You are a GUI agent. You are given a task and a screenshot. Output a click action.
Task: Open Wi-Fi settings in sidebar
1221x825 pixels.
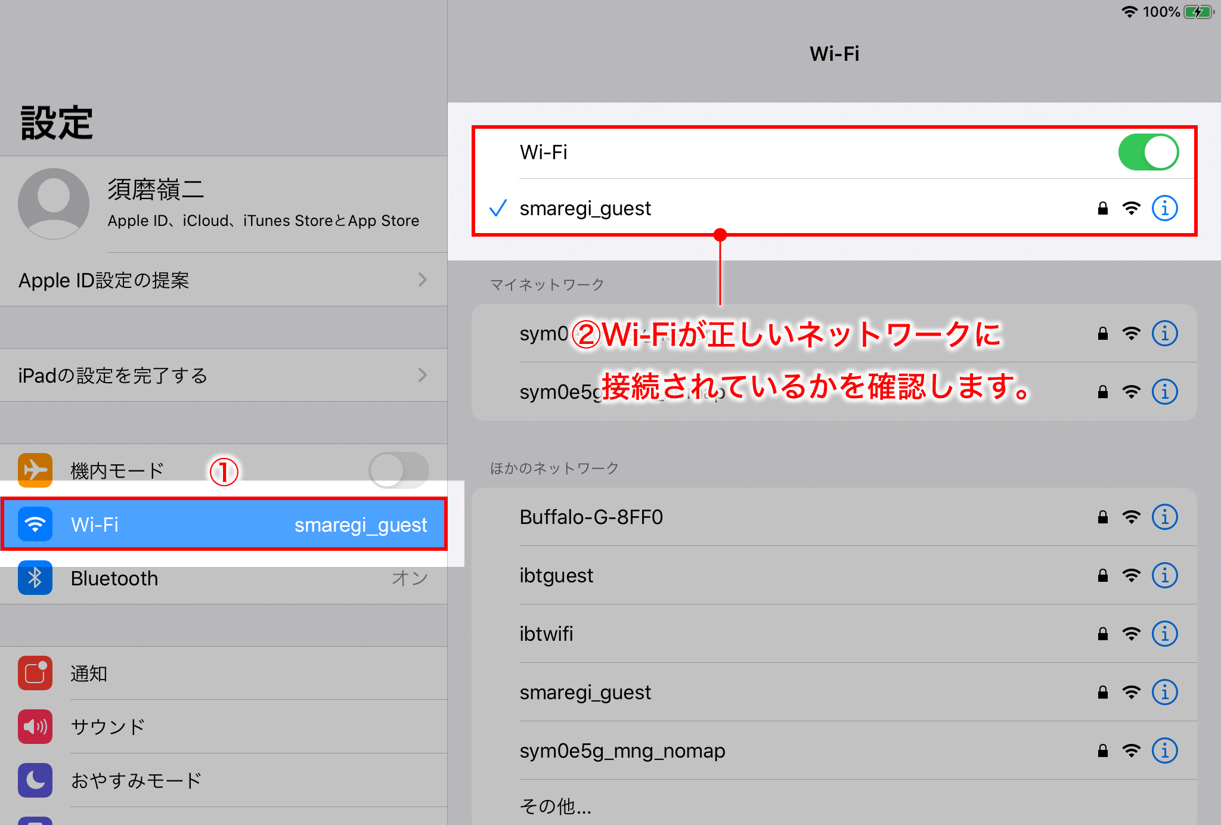(x=224, y=524)
